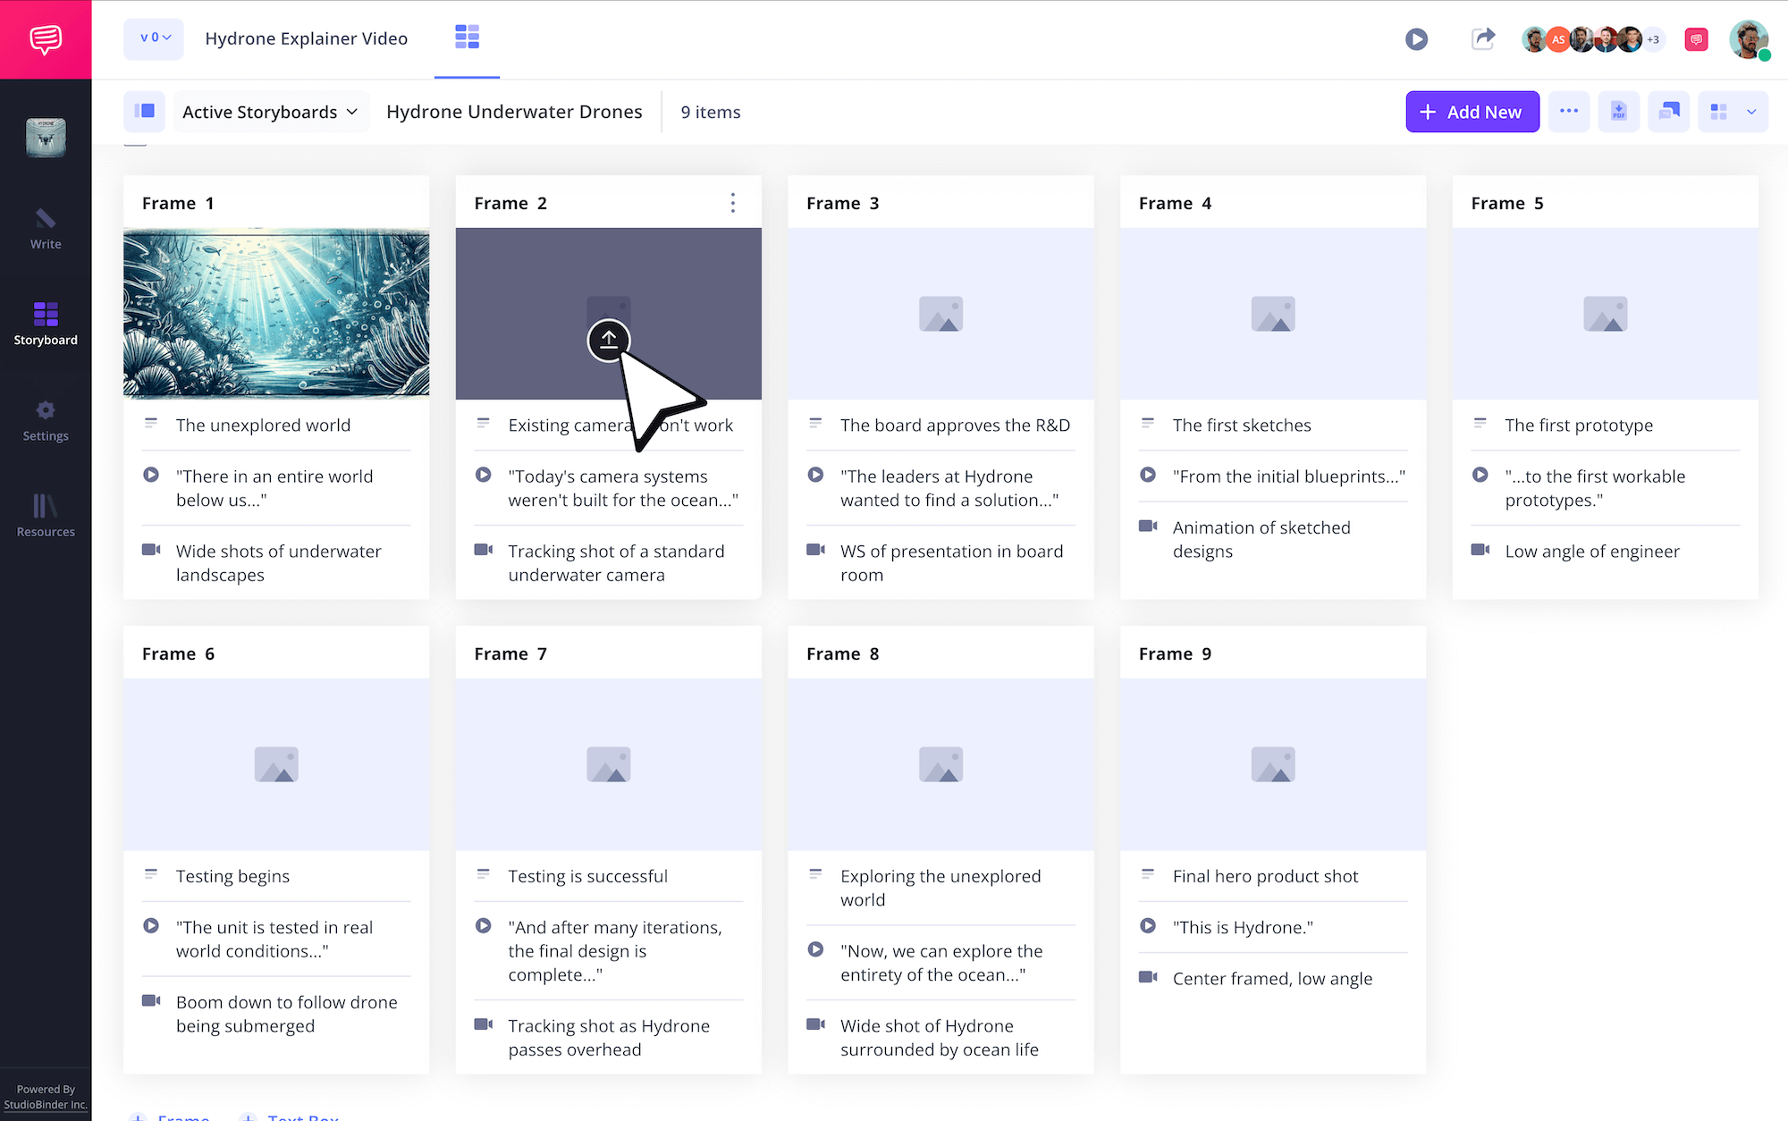The width and height of the screenshot is (1788, 1121).
Task: Open your profile avatar with green status dot
Action: [1748, 39]
